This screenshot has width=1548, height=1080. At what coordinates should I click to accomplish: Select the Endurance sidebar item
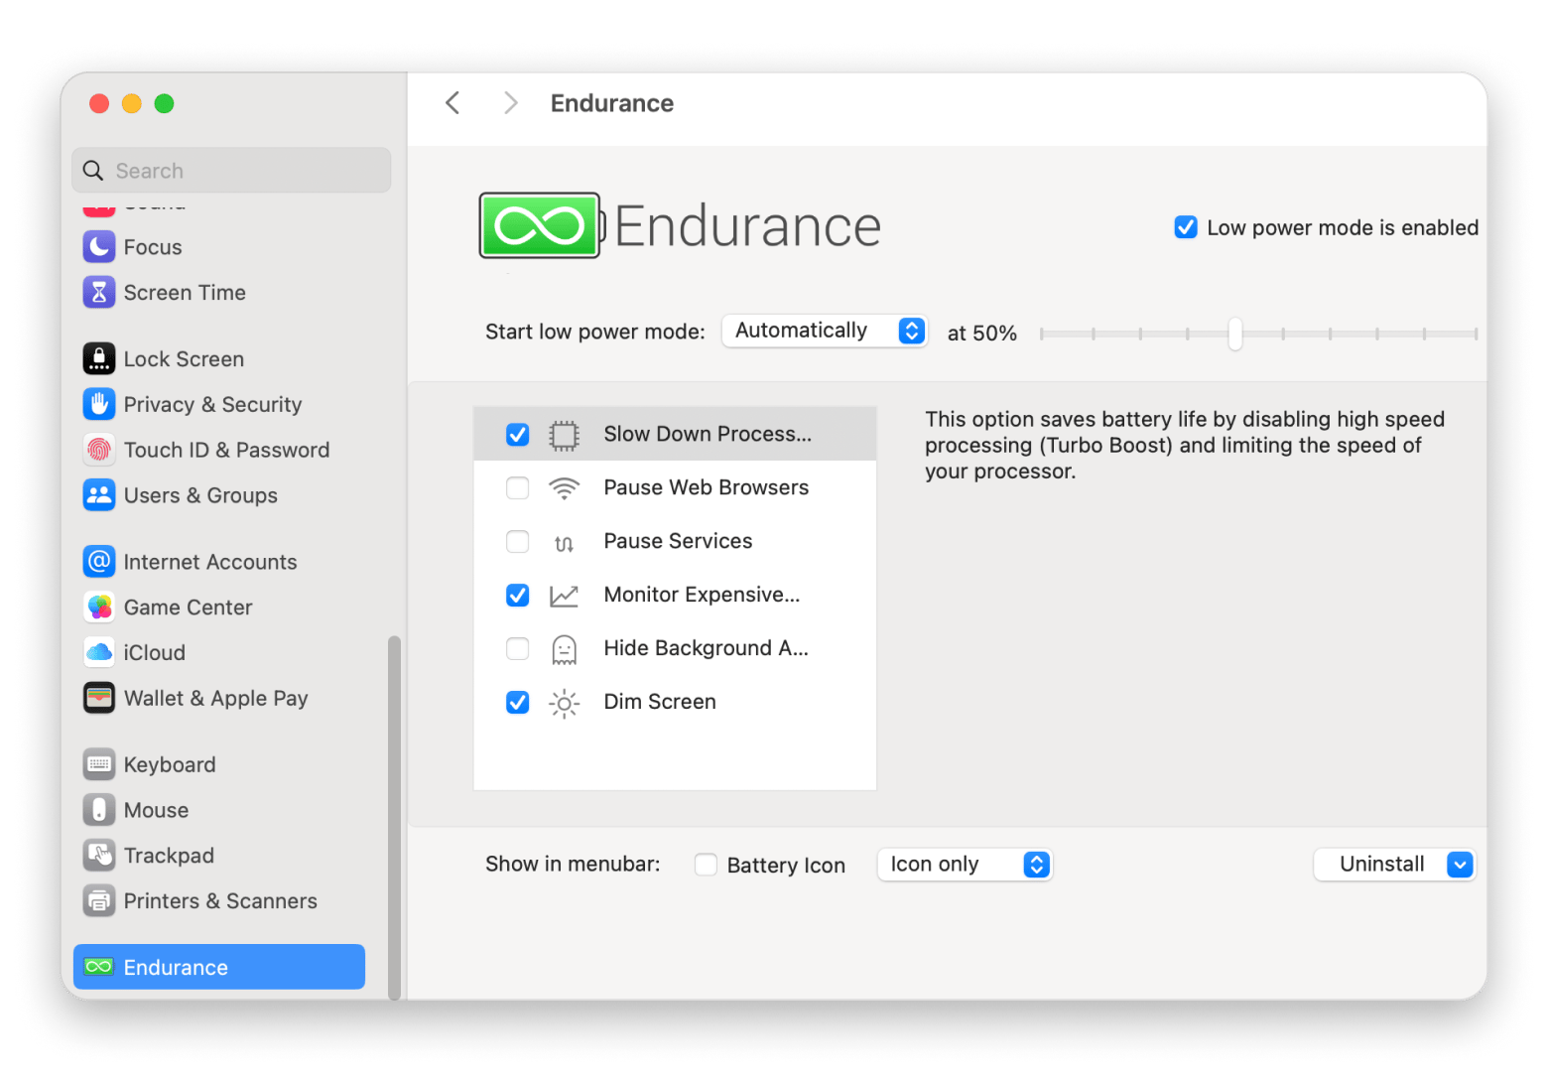[x=218, y=967]
